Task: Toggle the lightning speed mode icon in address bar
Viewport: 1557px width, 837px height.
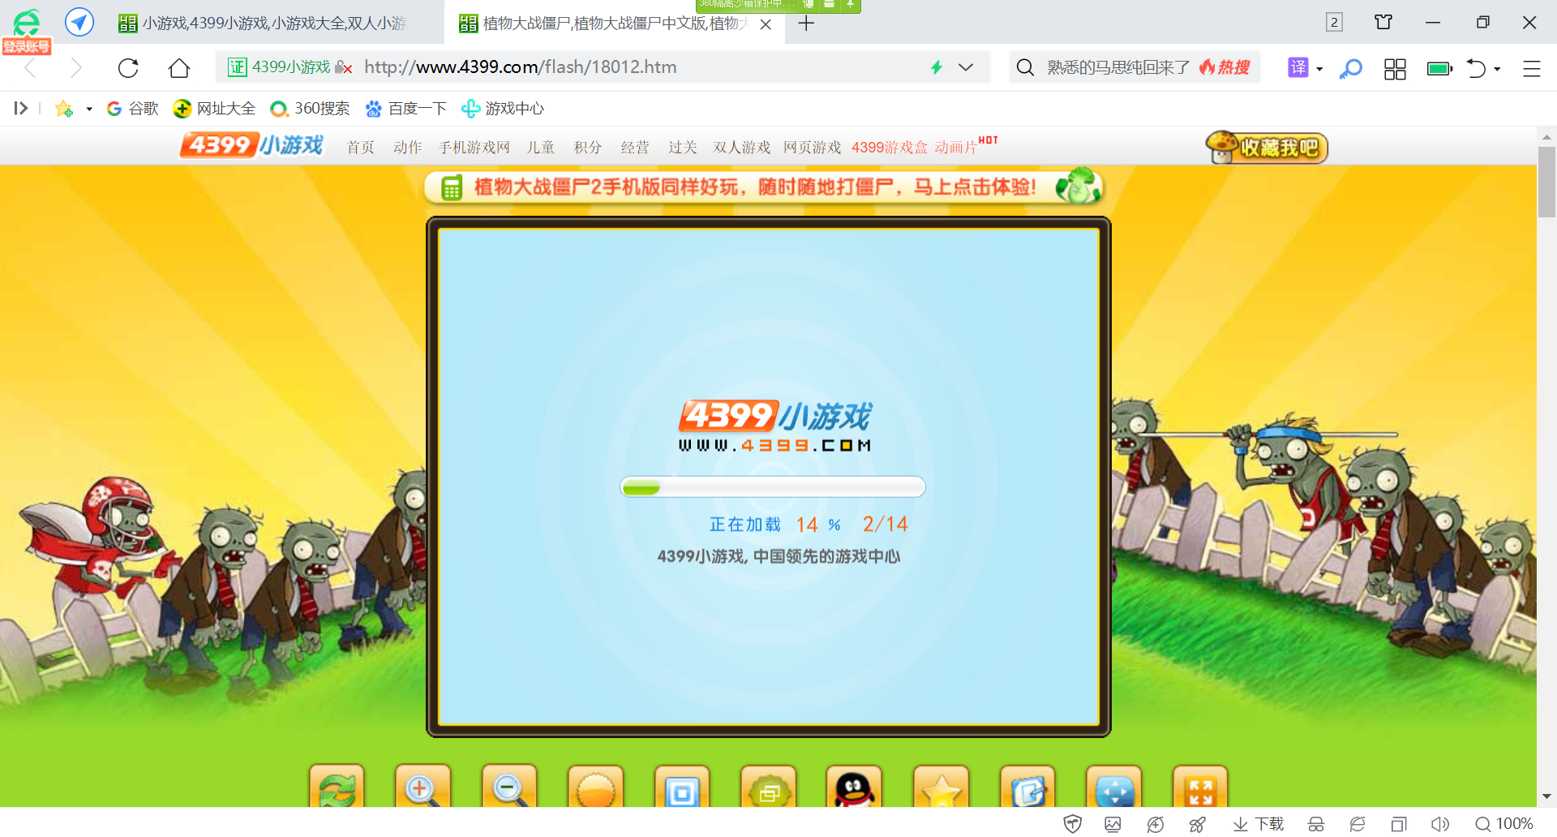Action: click(937, 67)
